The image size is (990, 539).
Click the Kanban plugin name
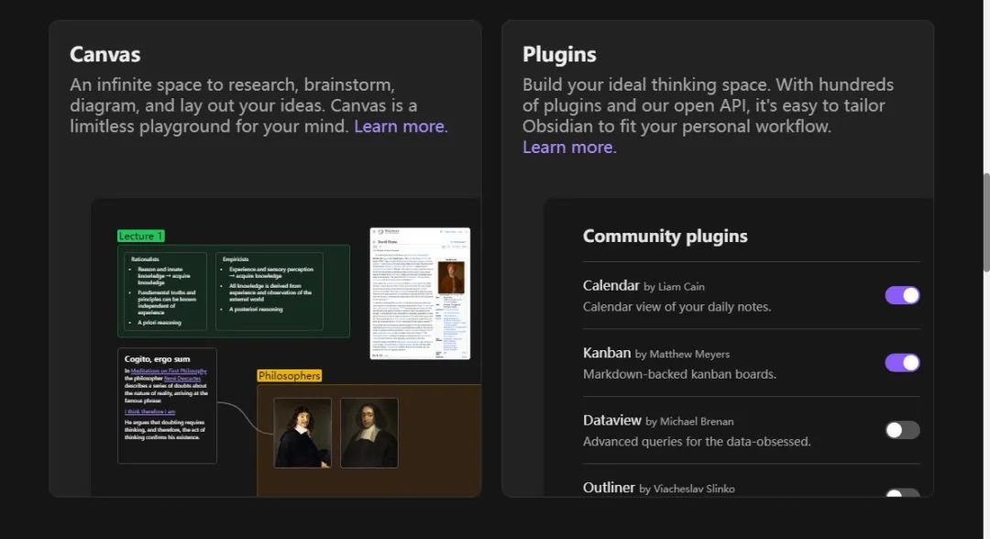coord(607,353)
